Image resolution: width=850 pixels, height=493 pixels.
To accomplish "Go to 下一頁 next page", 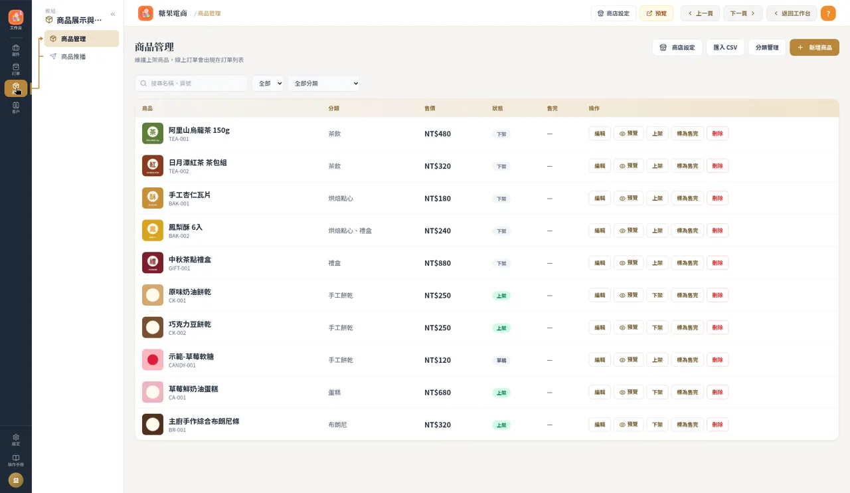I will [x=742, y=13].
